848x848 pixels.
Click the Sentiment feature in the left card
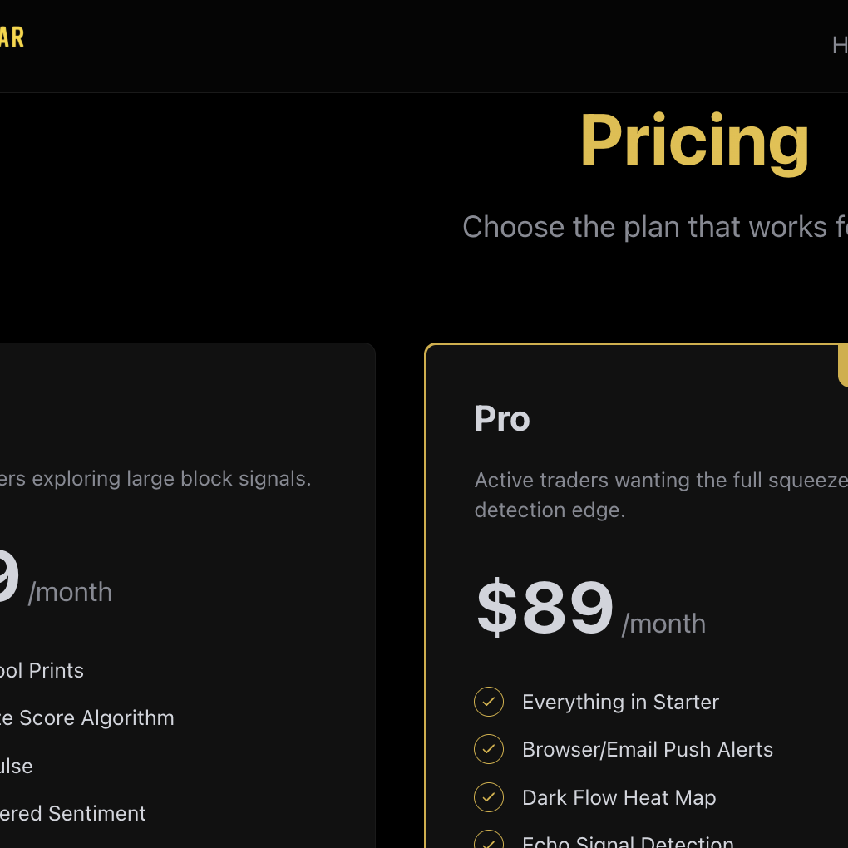click(73, 813)
